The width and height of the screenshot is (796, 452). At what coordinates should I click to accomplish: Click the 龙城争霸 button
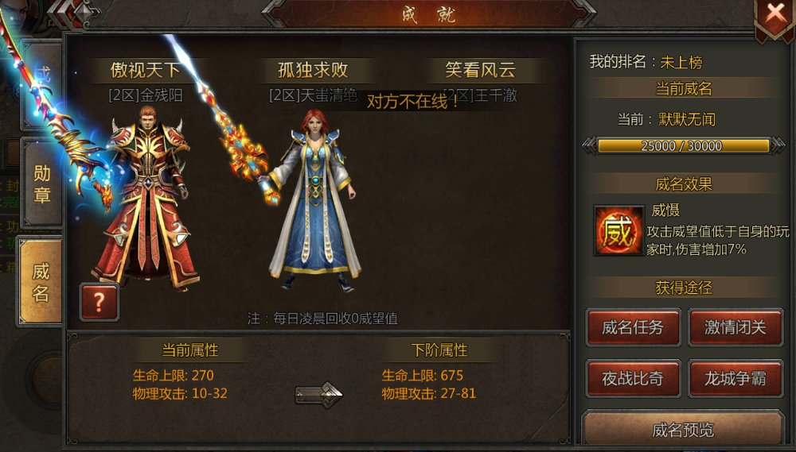pos(736,378)
